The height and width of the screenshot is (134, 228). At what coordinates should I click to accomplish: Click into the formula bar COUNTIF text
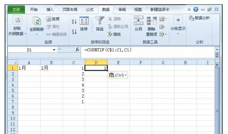pyautogui.click(x=108, y=50)
